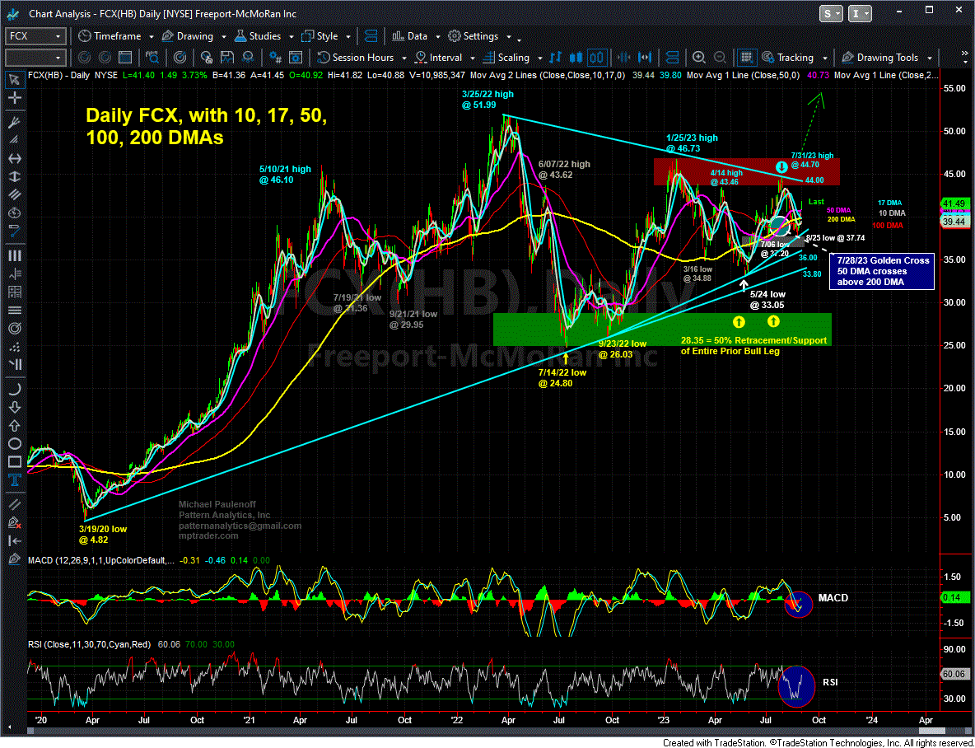
Task: Click the zoom in magnifier icon
Action: pos(699,58)
